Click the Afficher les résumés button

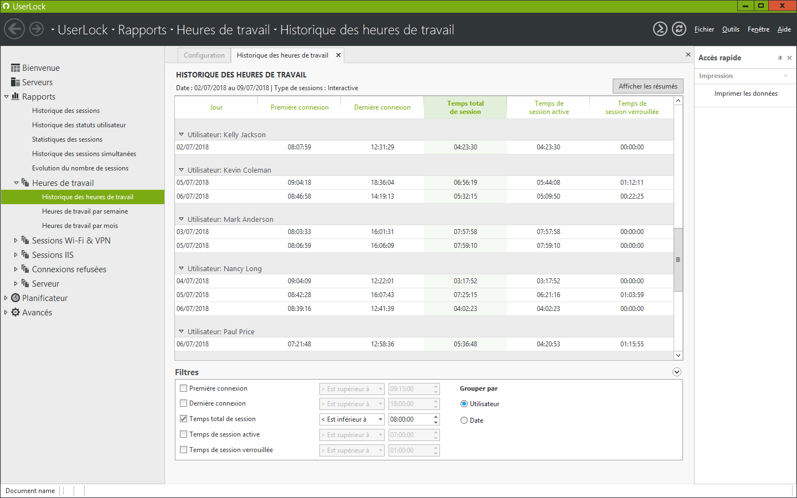tap(648, 86)
